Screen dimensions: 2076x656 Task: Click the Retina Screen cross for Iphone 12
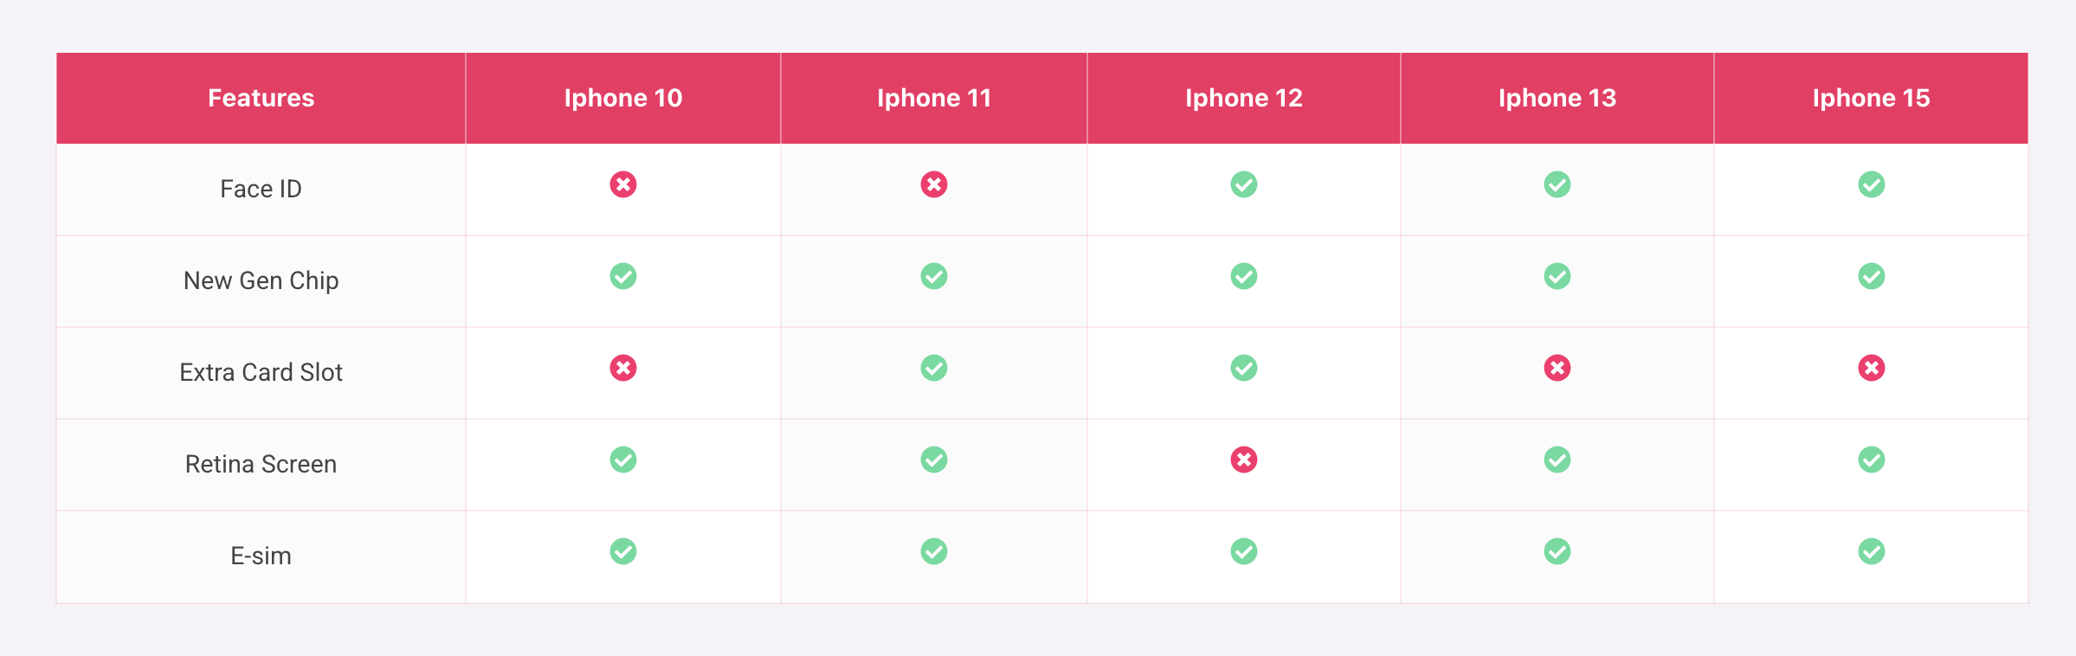[1244, 460]
